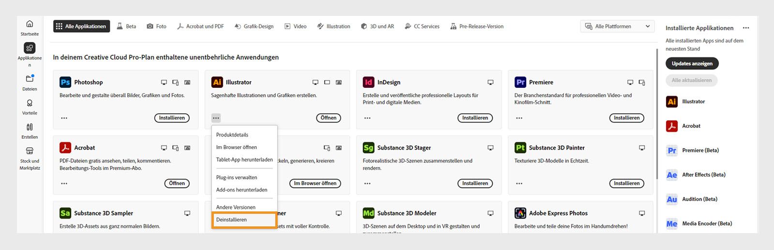Click the Substance 3D Sampler Sa icon
Image resolution: width=774 pixels, height=250 pixels.
(x=65, y=213)
